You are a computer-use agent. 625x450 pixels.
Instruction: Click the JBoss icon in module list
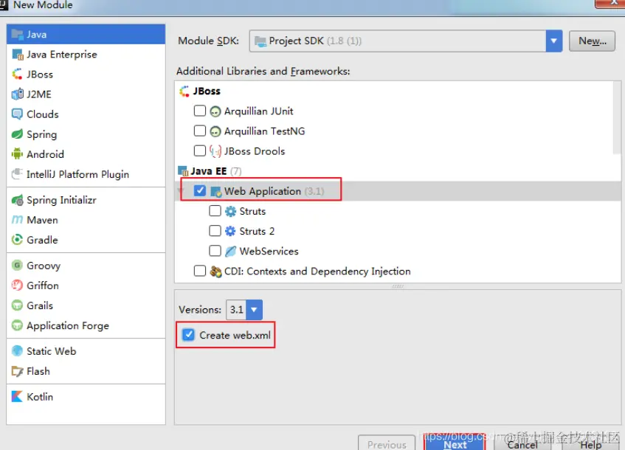tap(17, 74)
